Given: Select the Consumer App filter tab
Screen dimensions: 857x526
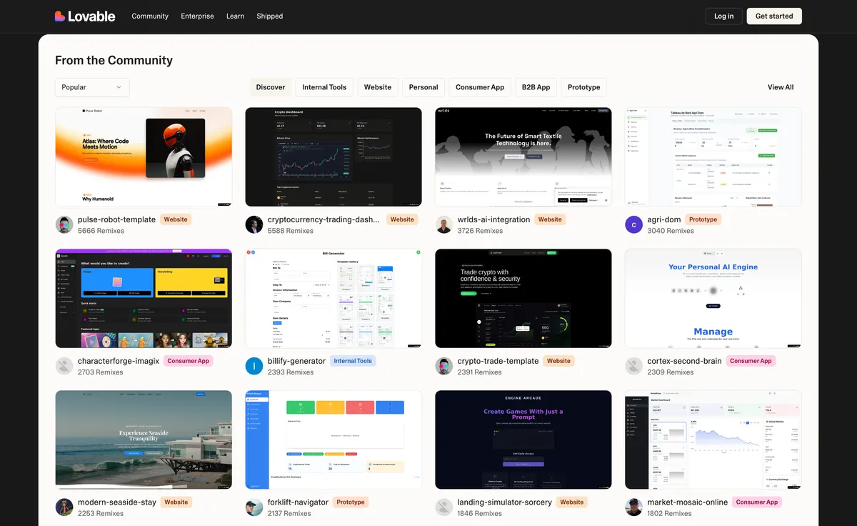Looking at the screenshot, I should tap(480, 87).
